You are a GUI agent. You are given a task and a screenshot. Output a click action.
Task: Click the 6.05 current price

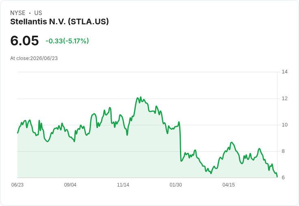24,41
